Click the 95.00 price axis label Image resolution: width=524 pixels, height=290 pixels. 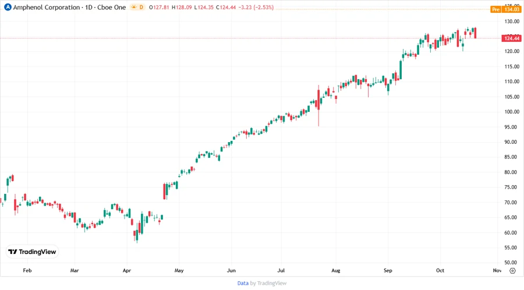(512, 127)
